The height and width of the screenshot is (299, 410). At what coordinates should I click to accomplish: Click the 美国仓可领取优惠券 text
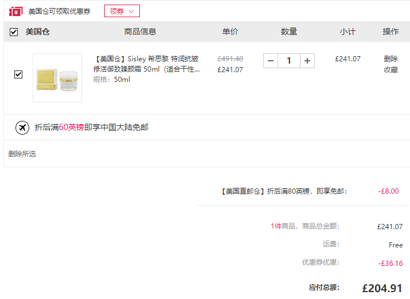[60, 11]
